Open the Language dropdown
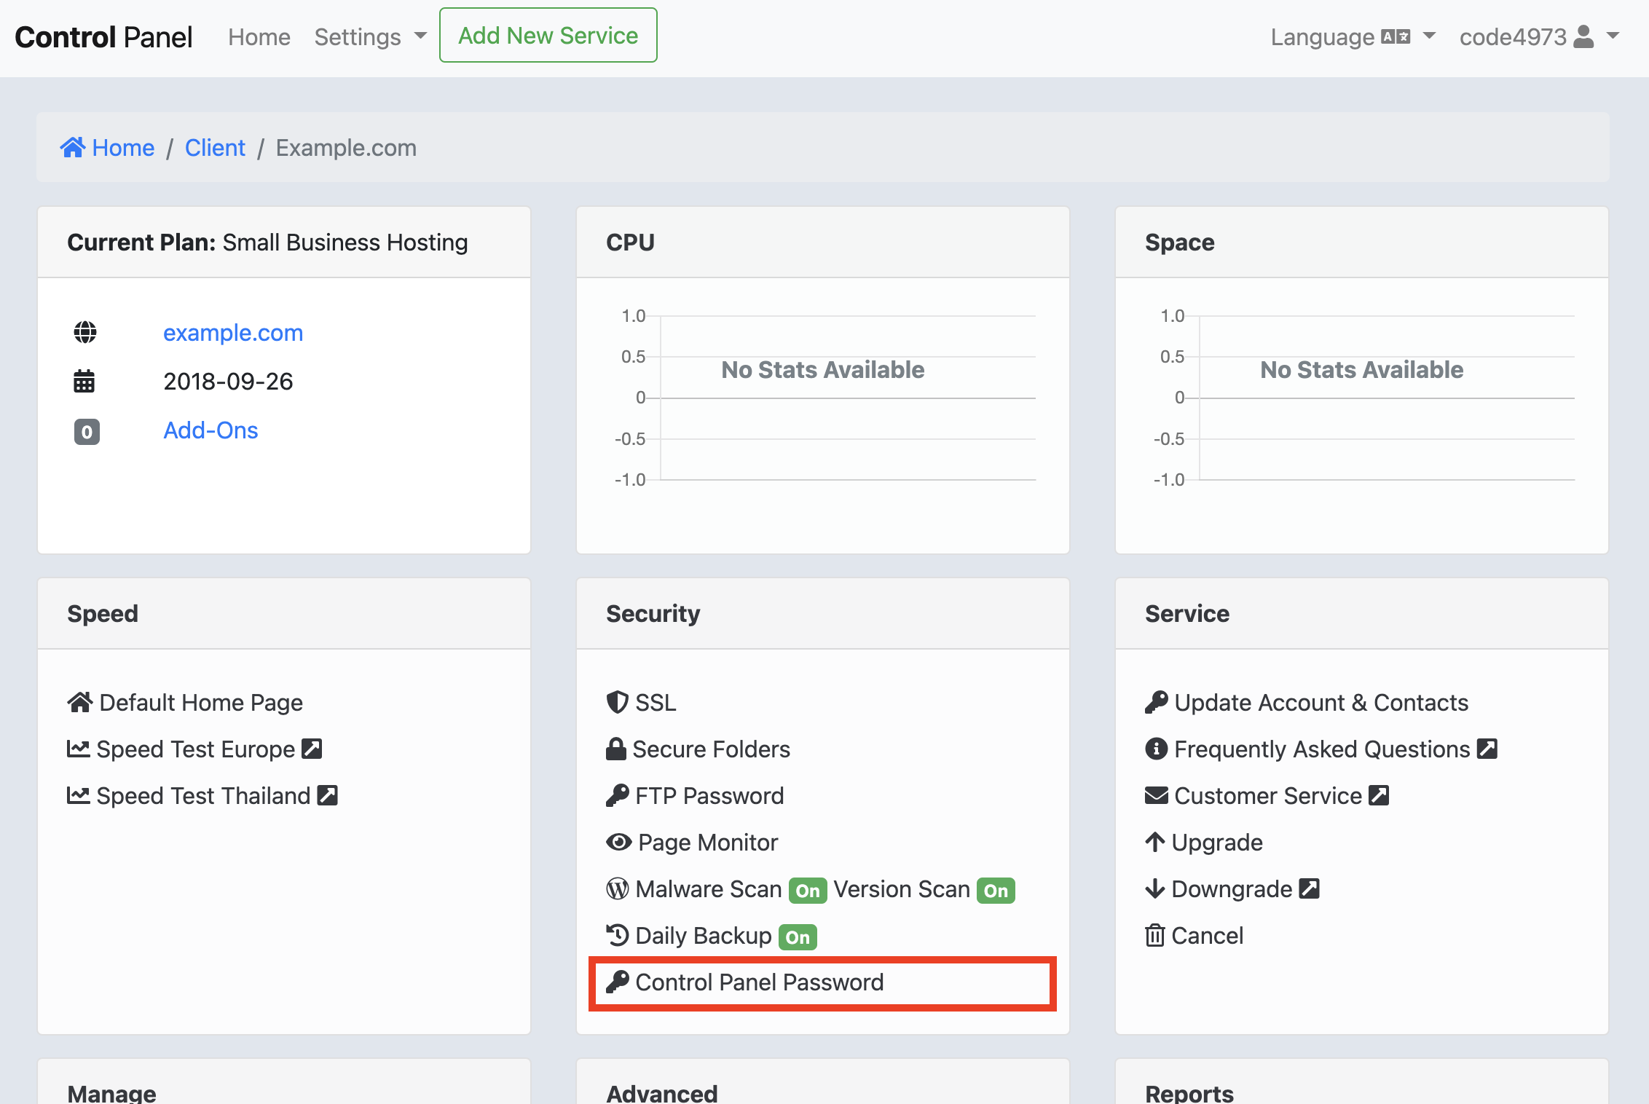 coord(1353,36)
